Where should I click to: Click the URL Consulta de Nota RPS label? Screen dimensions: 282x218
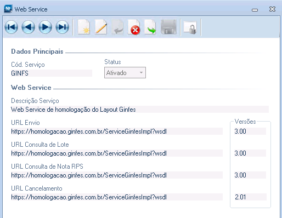(x=47, y=167)
